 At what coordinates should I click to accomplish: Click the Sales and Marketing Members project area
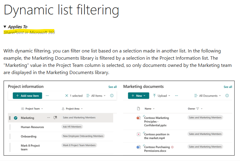coord(79,118)
